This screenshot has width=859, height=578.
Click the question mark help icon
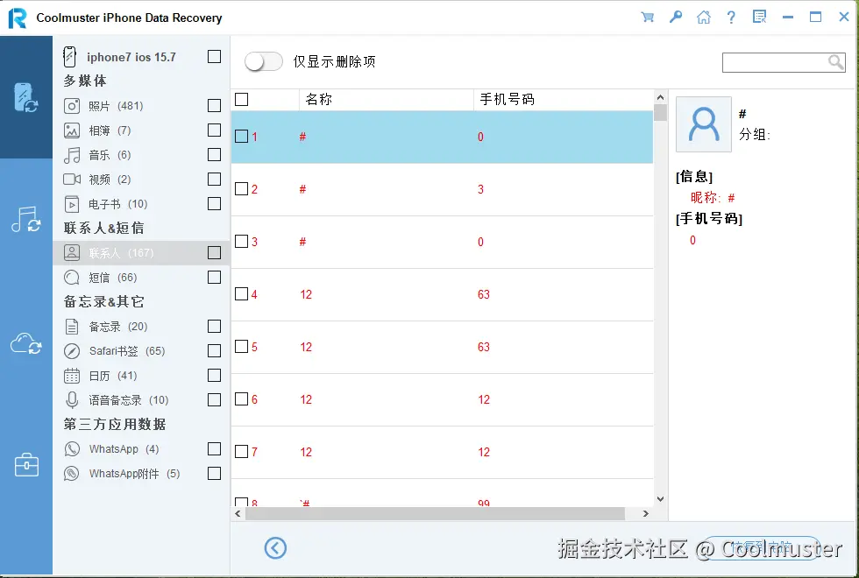[x=731, y=17]
